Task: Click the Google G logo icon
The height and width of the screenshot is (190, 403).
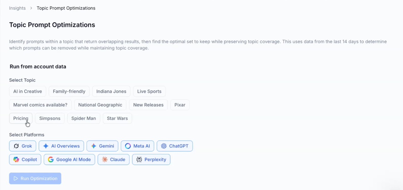Action: pyautogui.click(x=51, y=159)
